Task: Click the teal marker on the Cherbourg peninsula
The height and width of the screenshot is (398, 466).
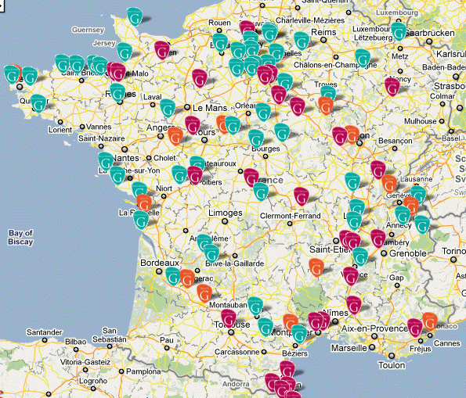Action: coord(135,16)
